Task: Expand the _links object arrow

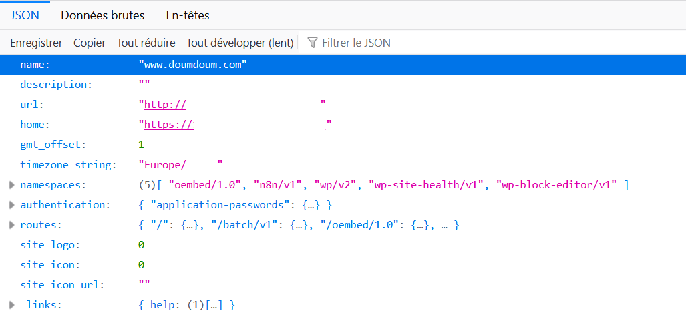Action: [11, 305]
